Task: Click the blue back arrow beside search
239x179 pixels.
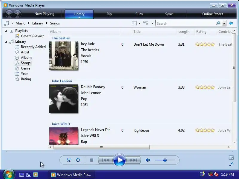Action: [x=231, y=23]
